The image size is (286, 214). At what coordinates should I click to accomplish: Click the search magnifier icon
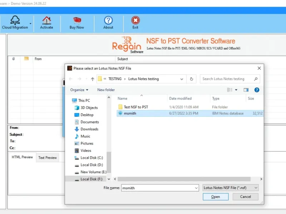[x=256, y=79]
